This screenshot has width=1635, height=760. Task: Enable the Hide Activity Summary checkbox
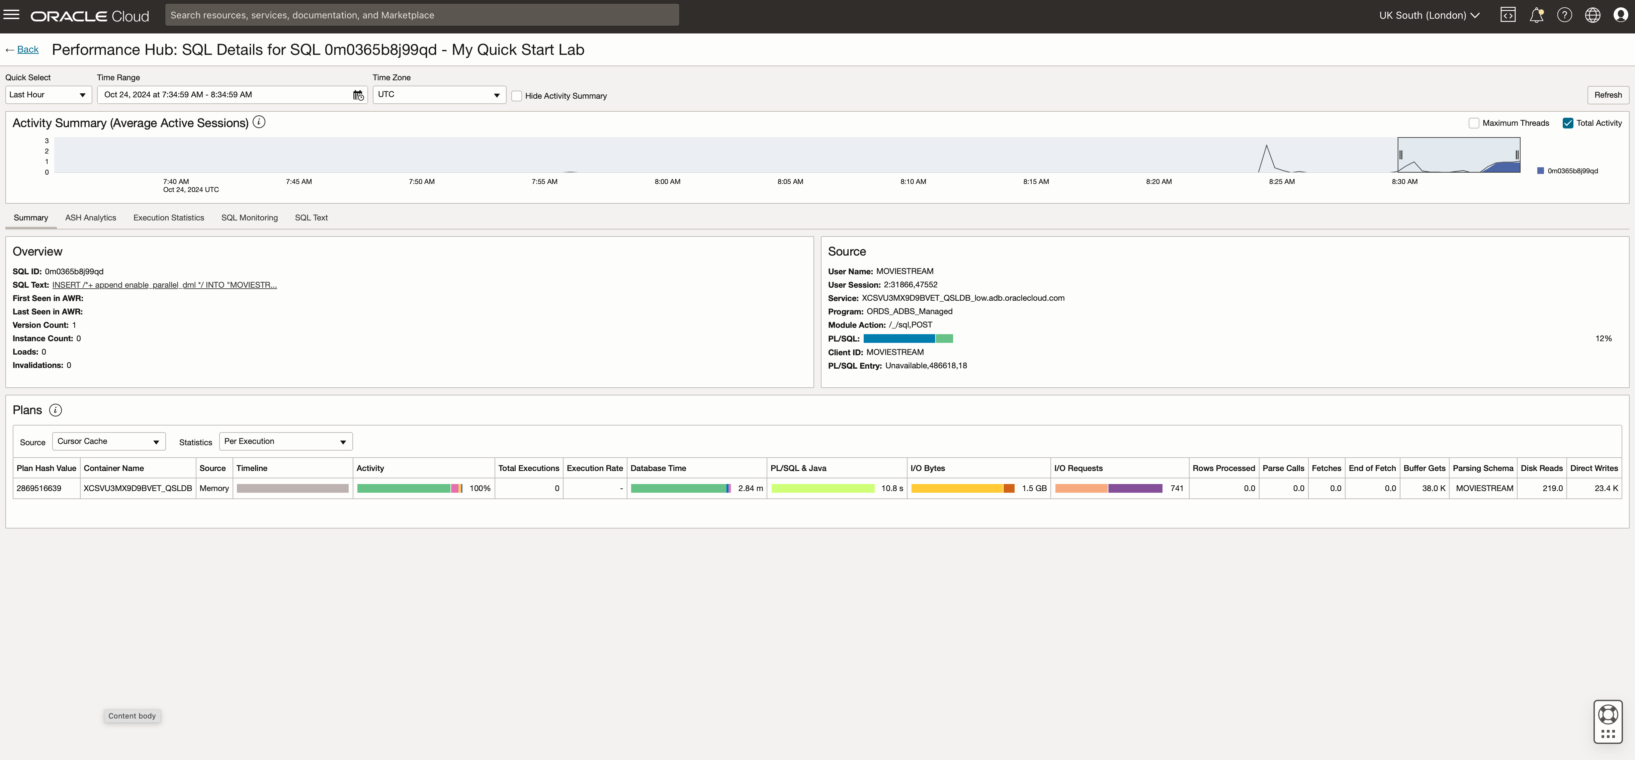pos(517,96)
